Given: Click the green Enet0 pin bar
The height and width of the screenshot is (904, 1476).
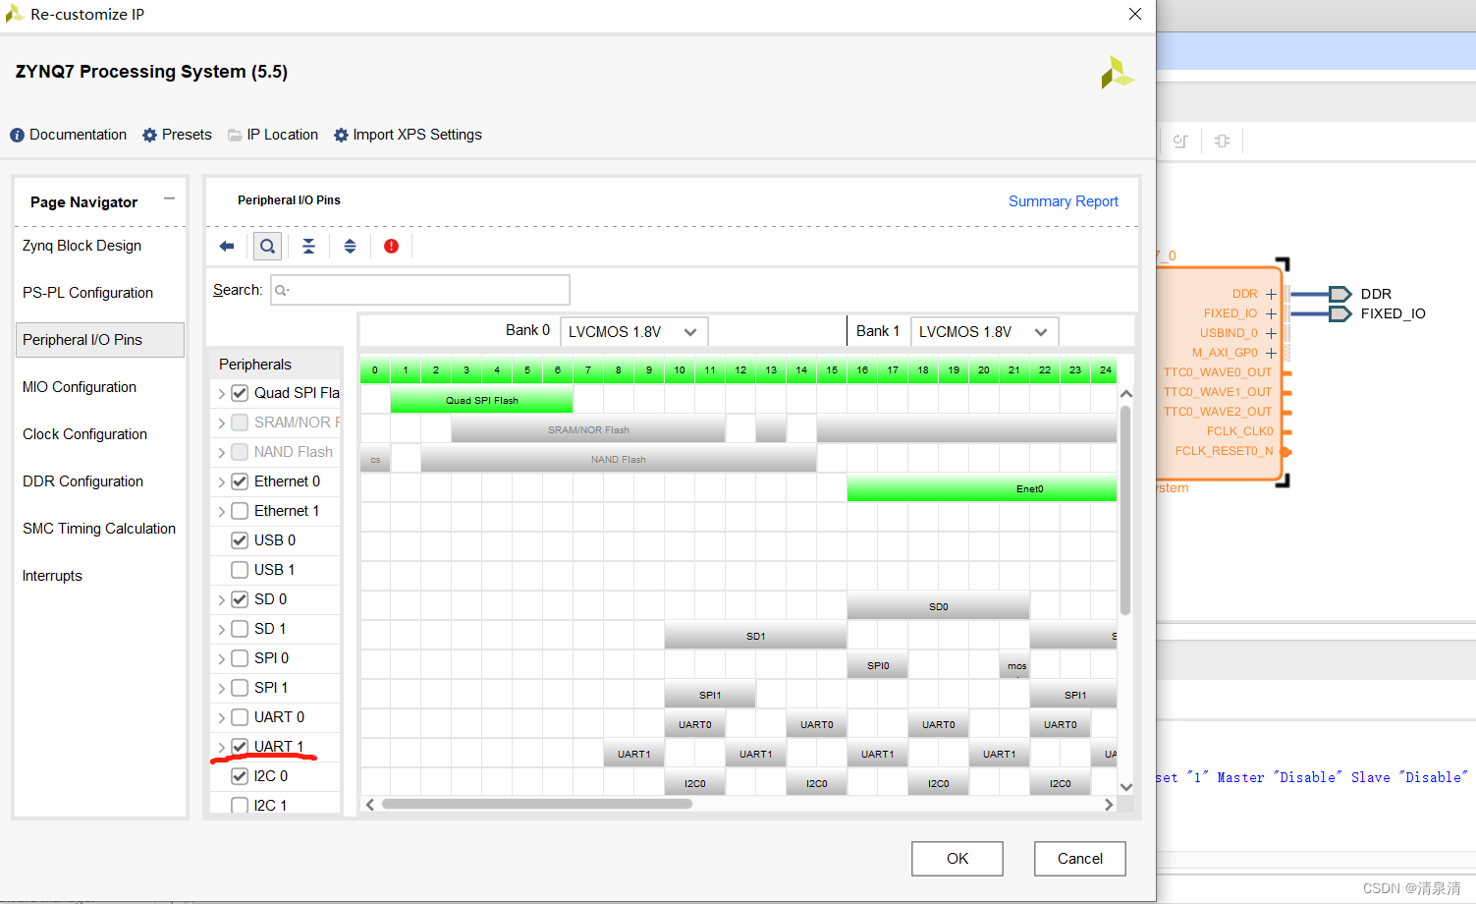Looking at the screenshot, I should pyautogui.click(x=982, y=488).
